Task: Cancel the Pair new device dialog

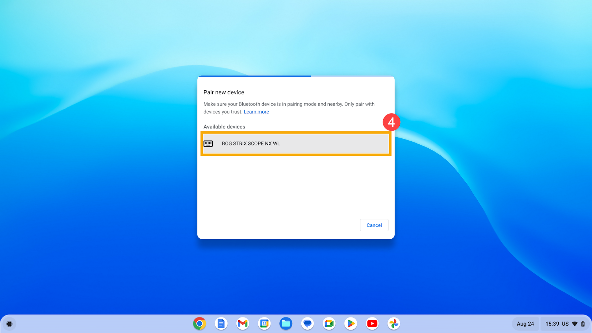Action: pos(374,225)
